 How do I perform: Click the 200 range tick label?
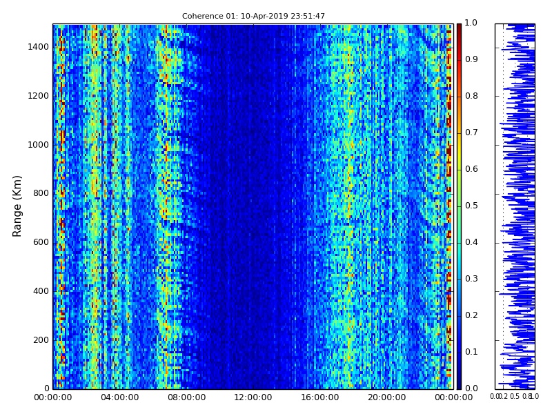[x=41, y=340]
